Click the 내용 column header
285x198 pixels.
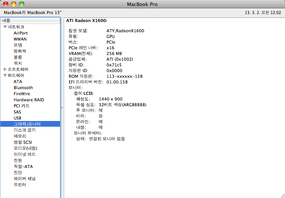coord(30,20)
